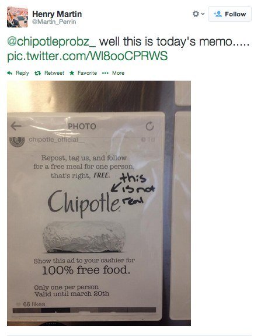Click the Reply arrow icon
Image resolution: width=261 pixels, height=336 pixels.
pyautogui.click(x=10, y=73)
